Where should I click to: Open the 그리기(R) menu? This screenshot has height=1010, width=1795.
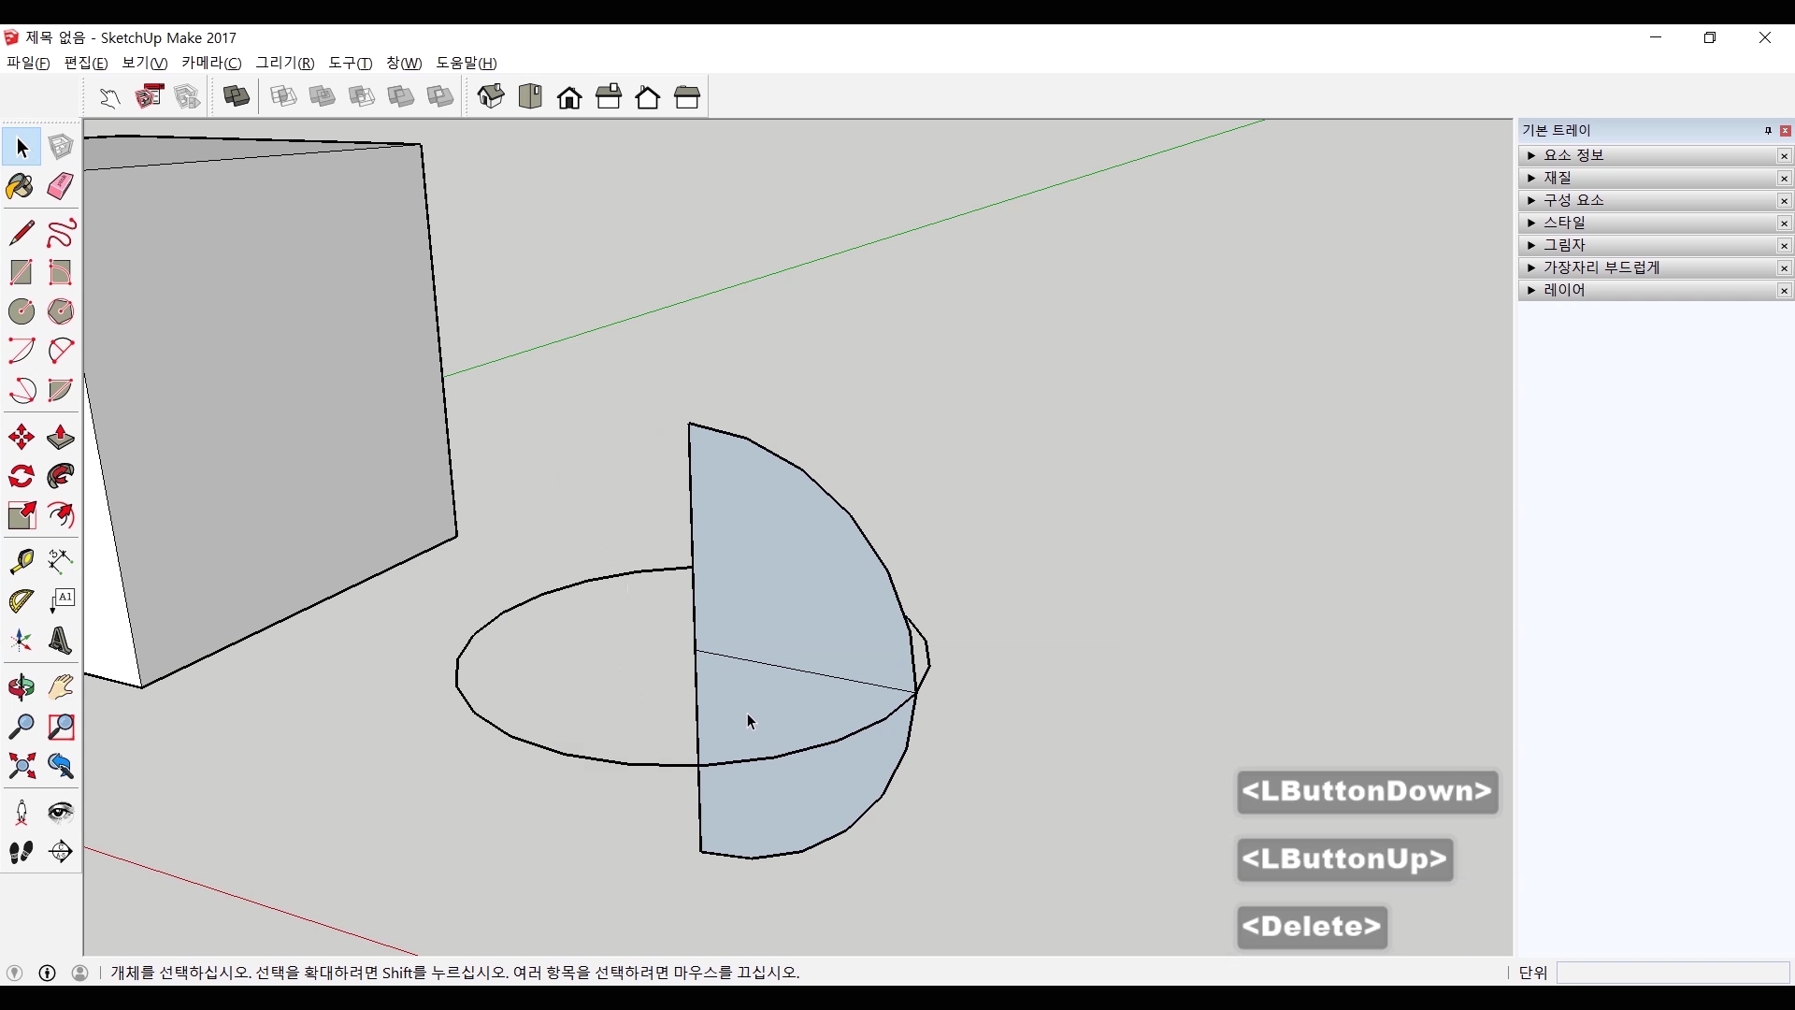285,63
